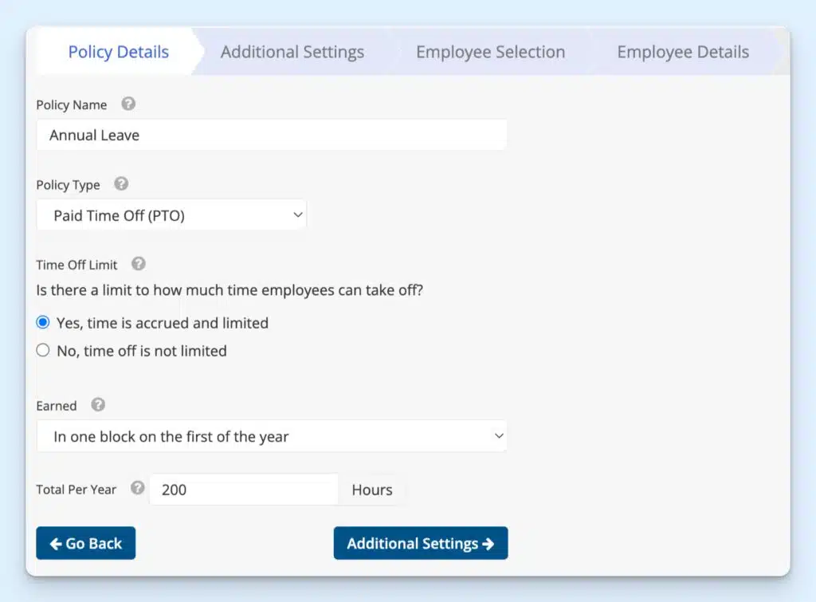Expand the Earned options dropdown
The image size is (816, 602).
[x=272, y=436]
